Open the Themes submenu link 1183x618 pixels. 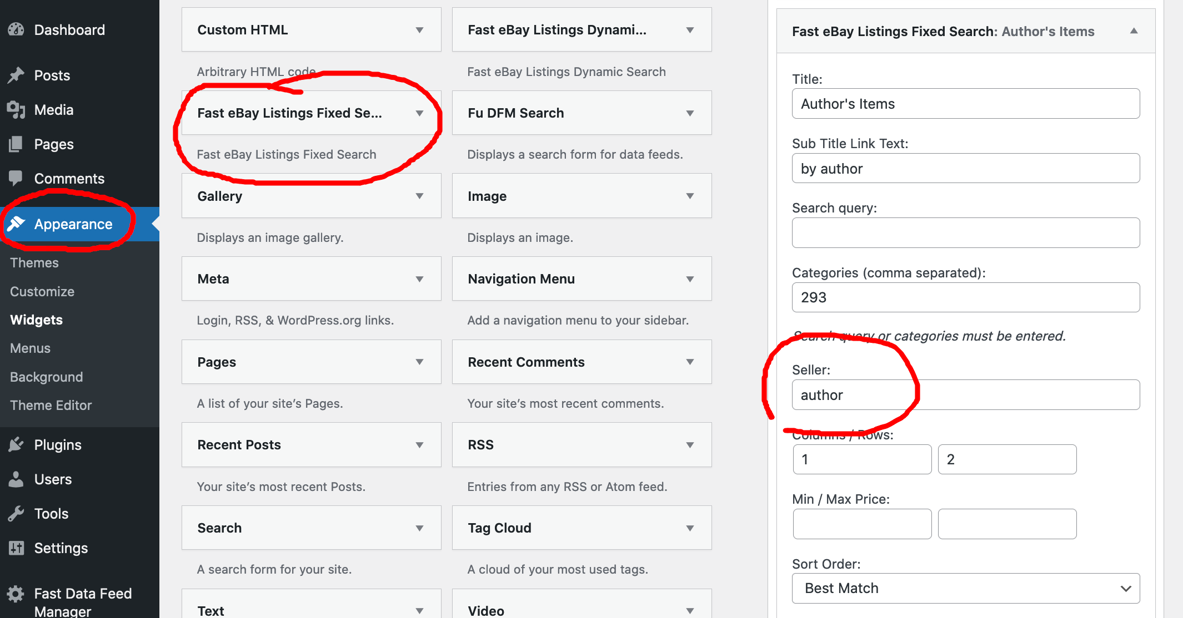34,262
